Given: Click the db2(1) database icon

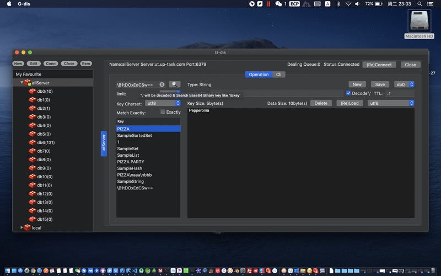Looking at the screenshot, I should click(x=33, y=108).
